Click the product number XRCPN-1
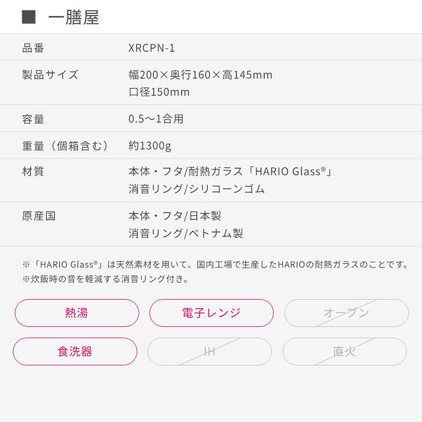Image resolution: width=422 pixels, height=422 pixels. click(151, 48)
